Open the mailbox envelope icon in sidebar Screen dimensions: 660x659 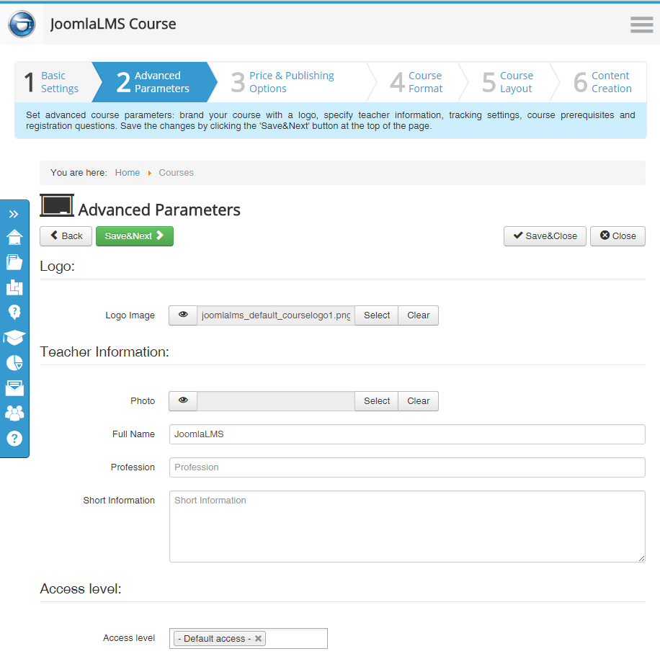pyautogui.click(x=14, y=388)
